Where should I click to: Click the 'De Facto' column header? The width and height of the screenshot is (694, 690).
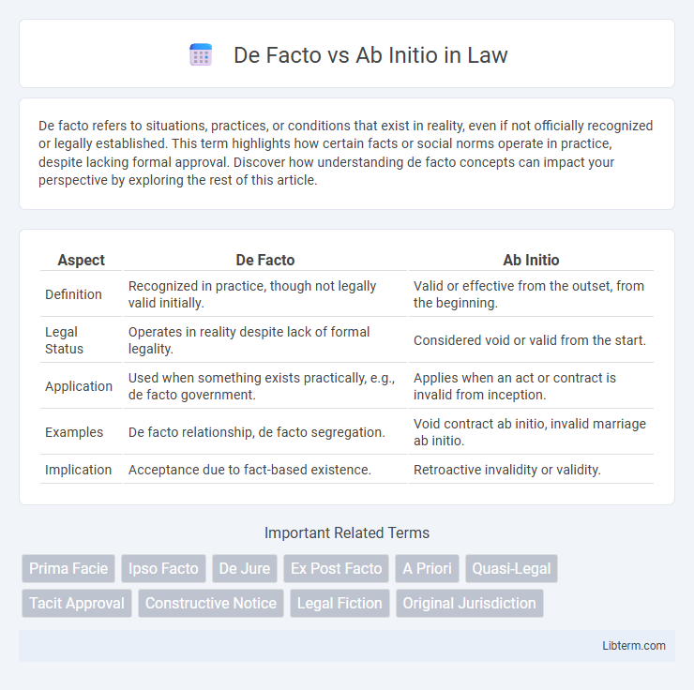point(265,260)
